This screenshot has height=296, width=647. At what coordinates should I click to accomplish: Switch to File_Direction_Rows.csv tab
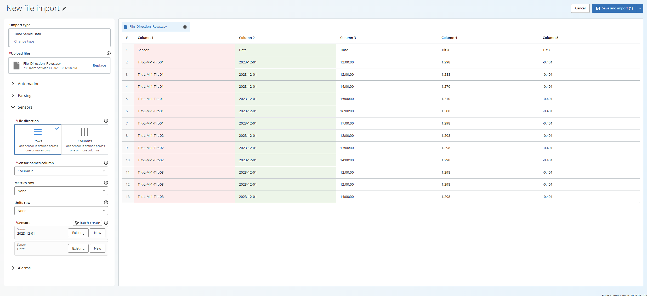tap(148, 27)
